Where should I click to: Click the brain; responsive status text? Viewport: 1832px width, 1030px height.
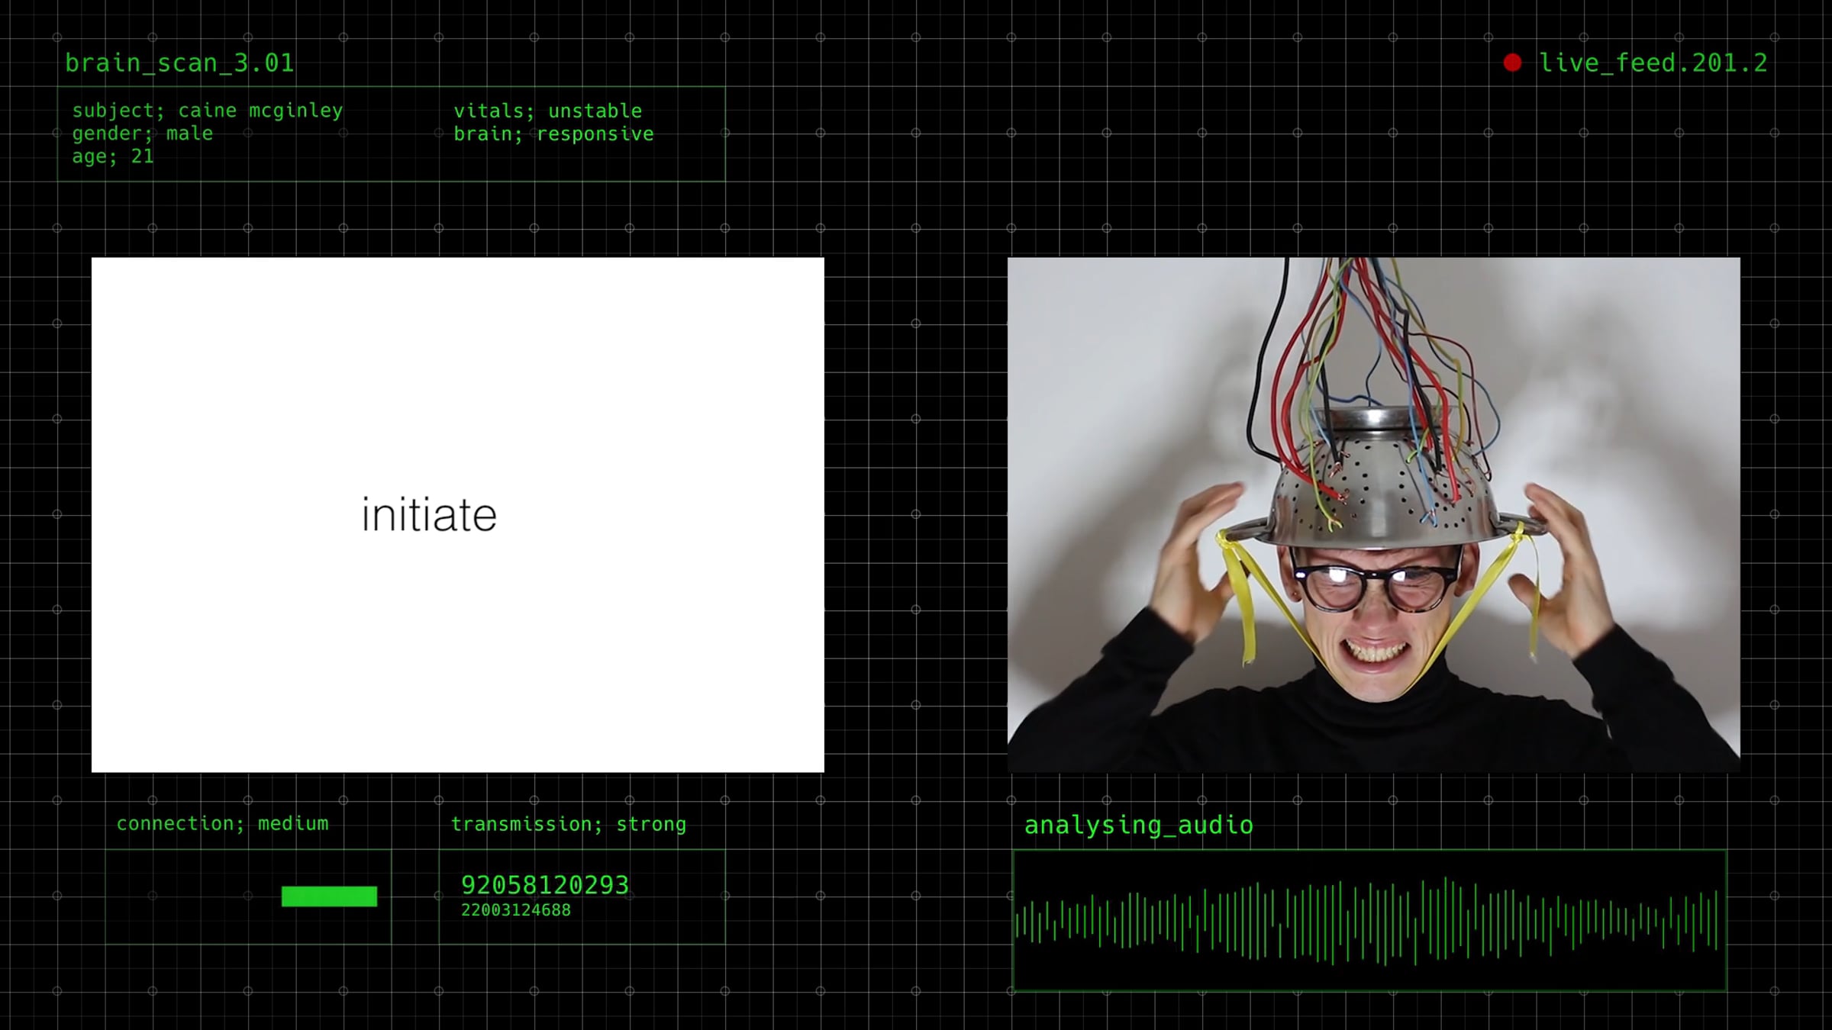pos(553,134)
